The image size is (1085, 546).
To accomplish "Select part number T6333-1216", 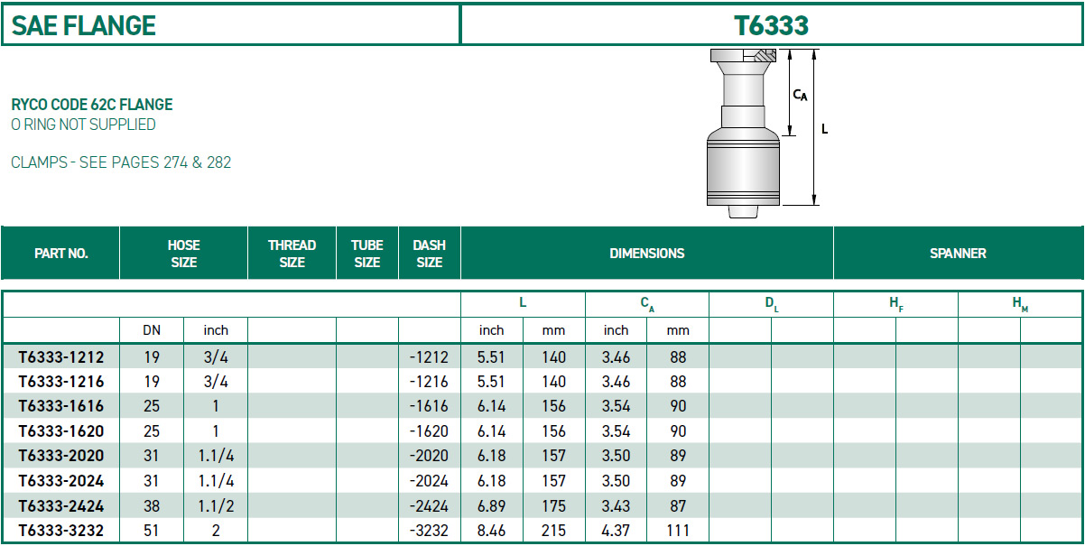I will pyautogui.click(x=61, y=382).
